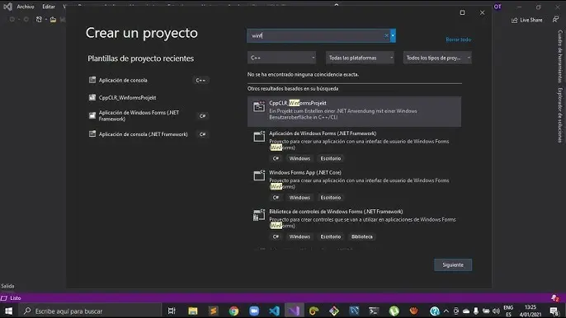This screenshot has width=566, height=318.
Task: Select Aplicación de Windows Forms (.NET Framework) result
Action: (x=354, y=146)
